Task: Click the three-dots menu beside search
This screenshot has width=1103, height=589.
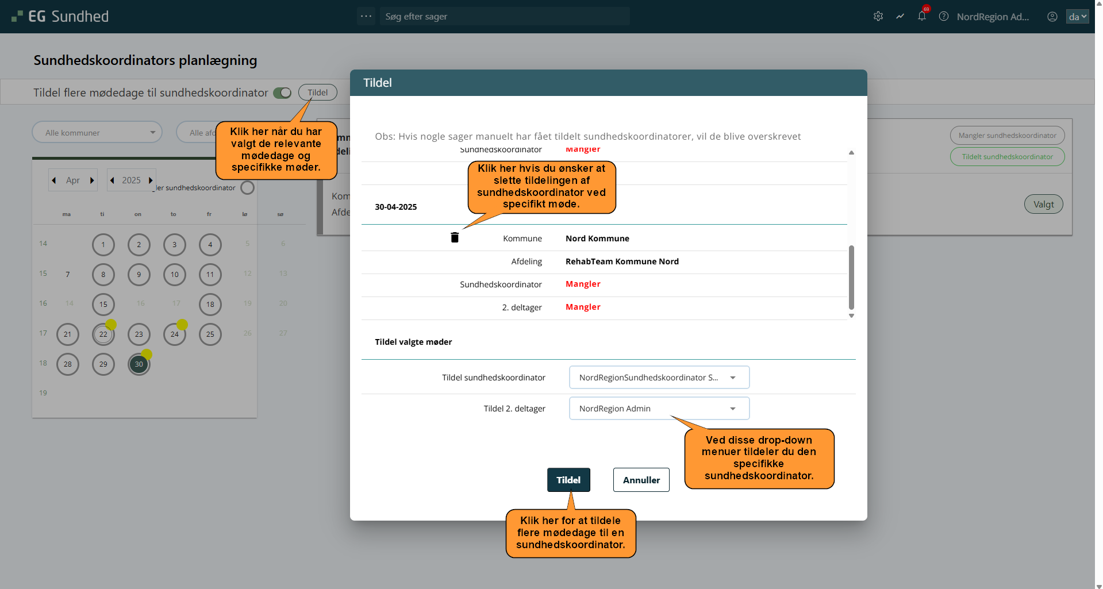Action: (366, 16)
